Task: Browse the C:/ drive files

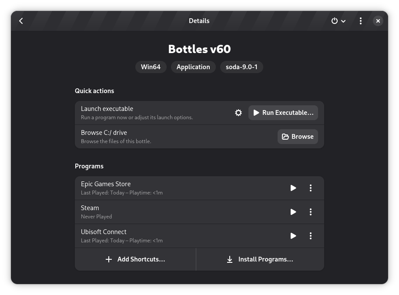Action: click(298, 137)
